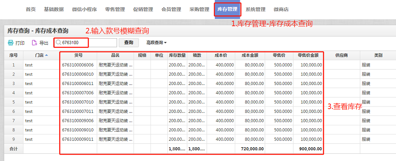
Task: Click cost amount 80,000.00 in row 8
Action: pyautogui.click(x=254, y=130)
